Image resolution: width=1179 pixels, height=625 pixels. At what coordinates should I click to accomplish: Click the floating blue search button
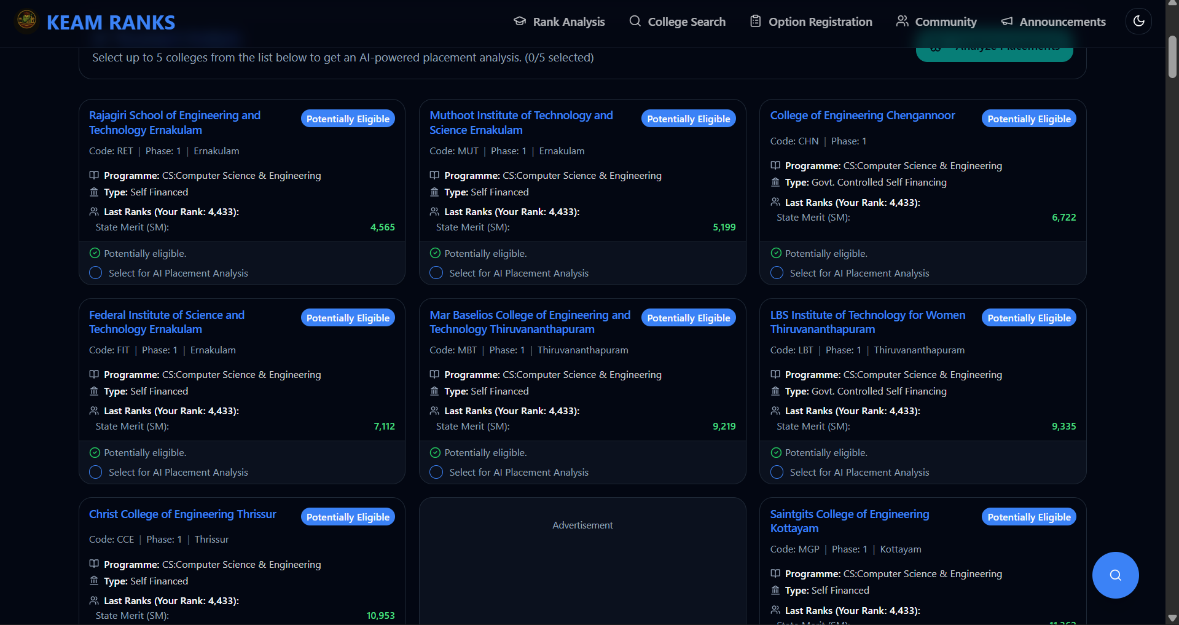point(1115,575)
